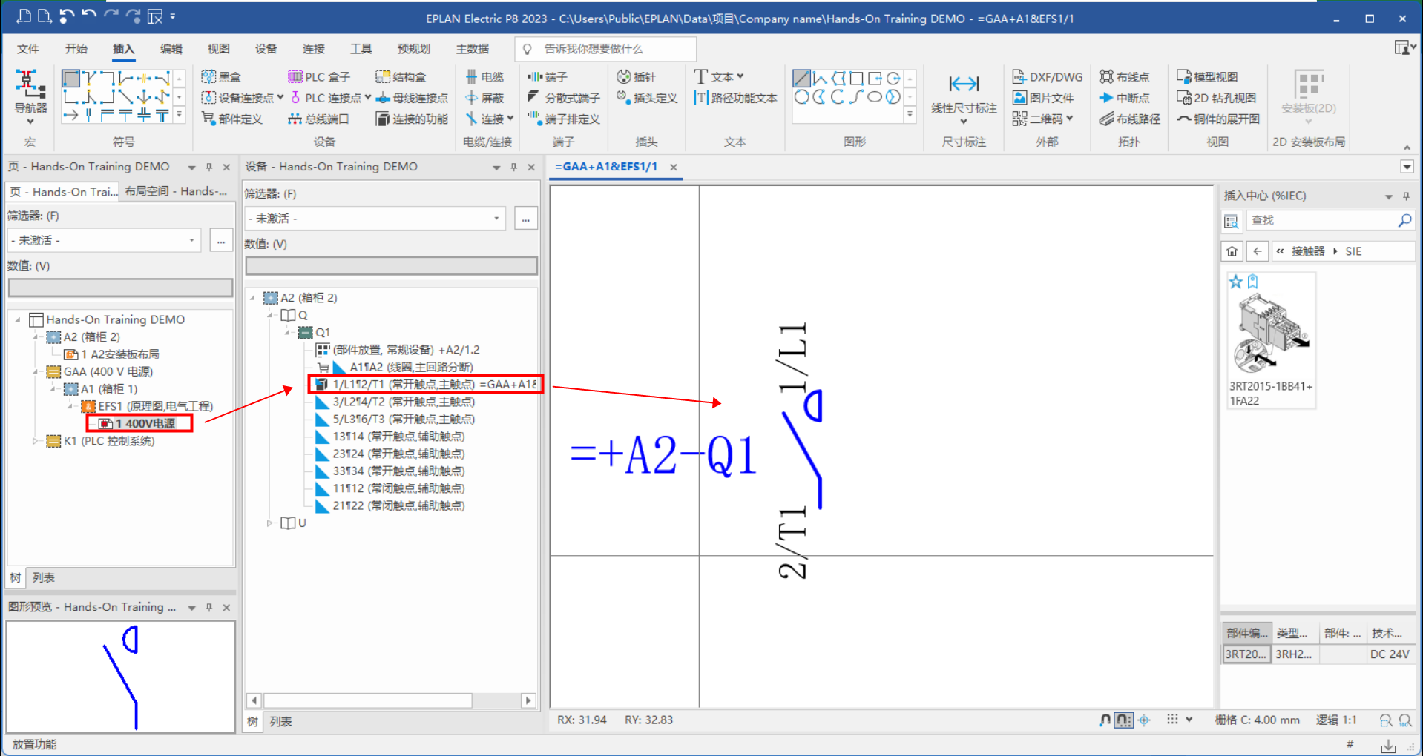This screenshot has width=1423, height=756.
Task: Pin the 页 navigator panel
Action: point(209,168)
